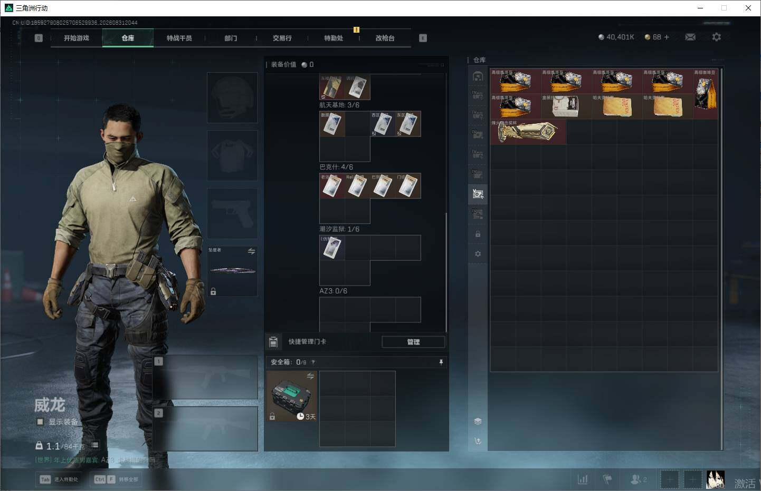Click the body armor equipment slot
This screenshot has width=761, height=491.
tap(232, 155)
